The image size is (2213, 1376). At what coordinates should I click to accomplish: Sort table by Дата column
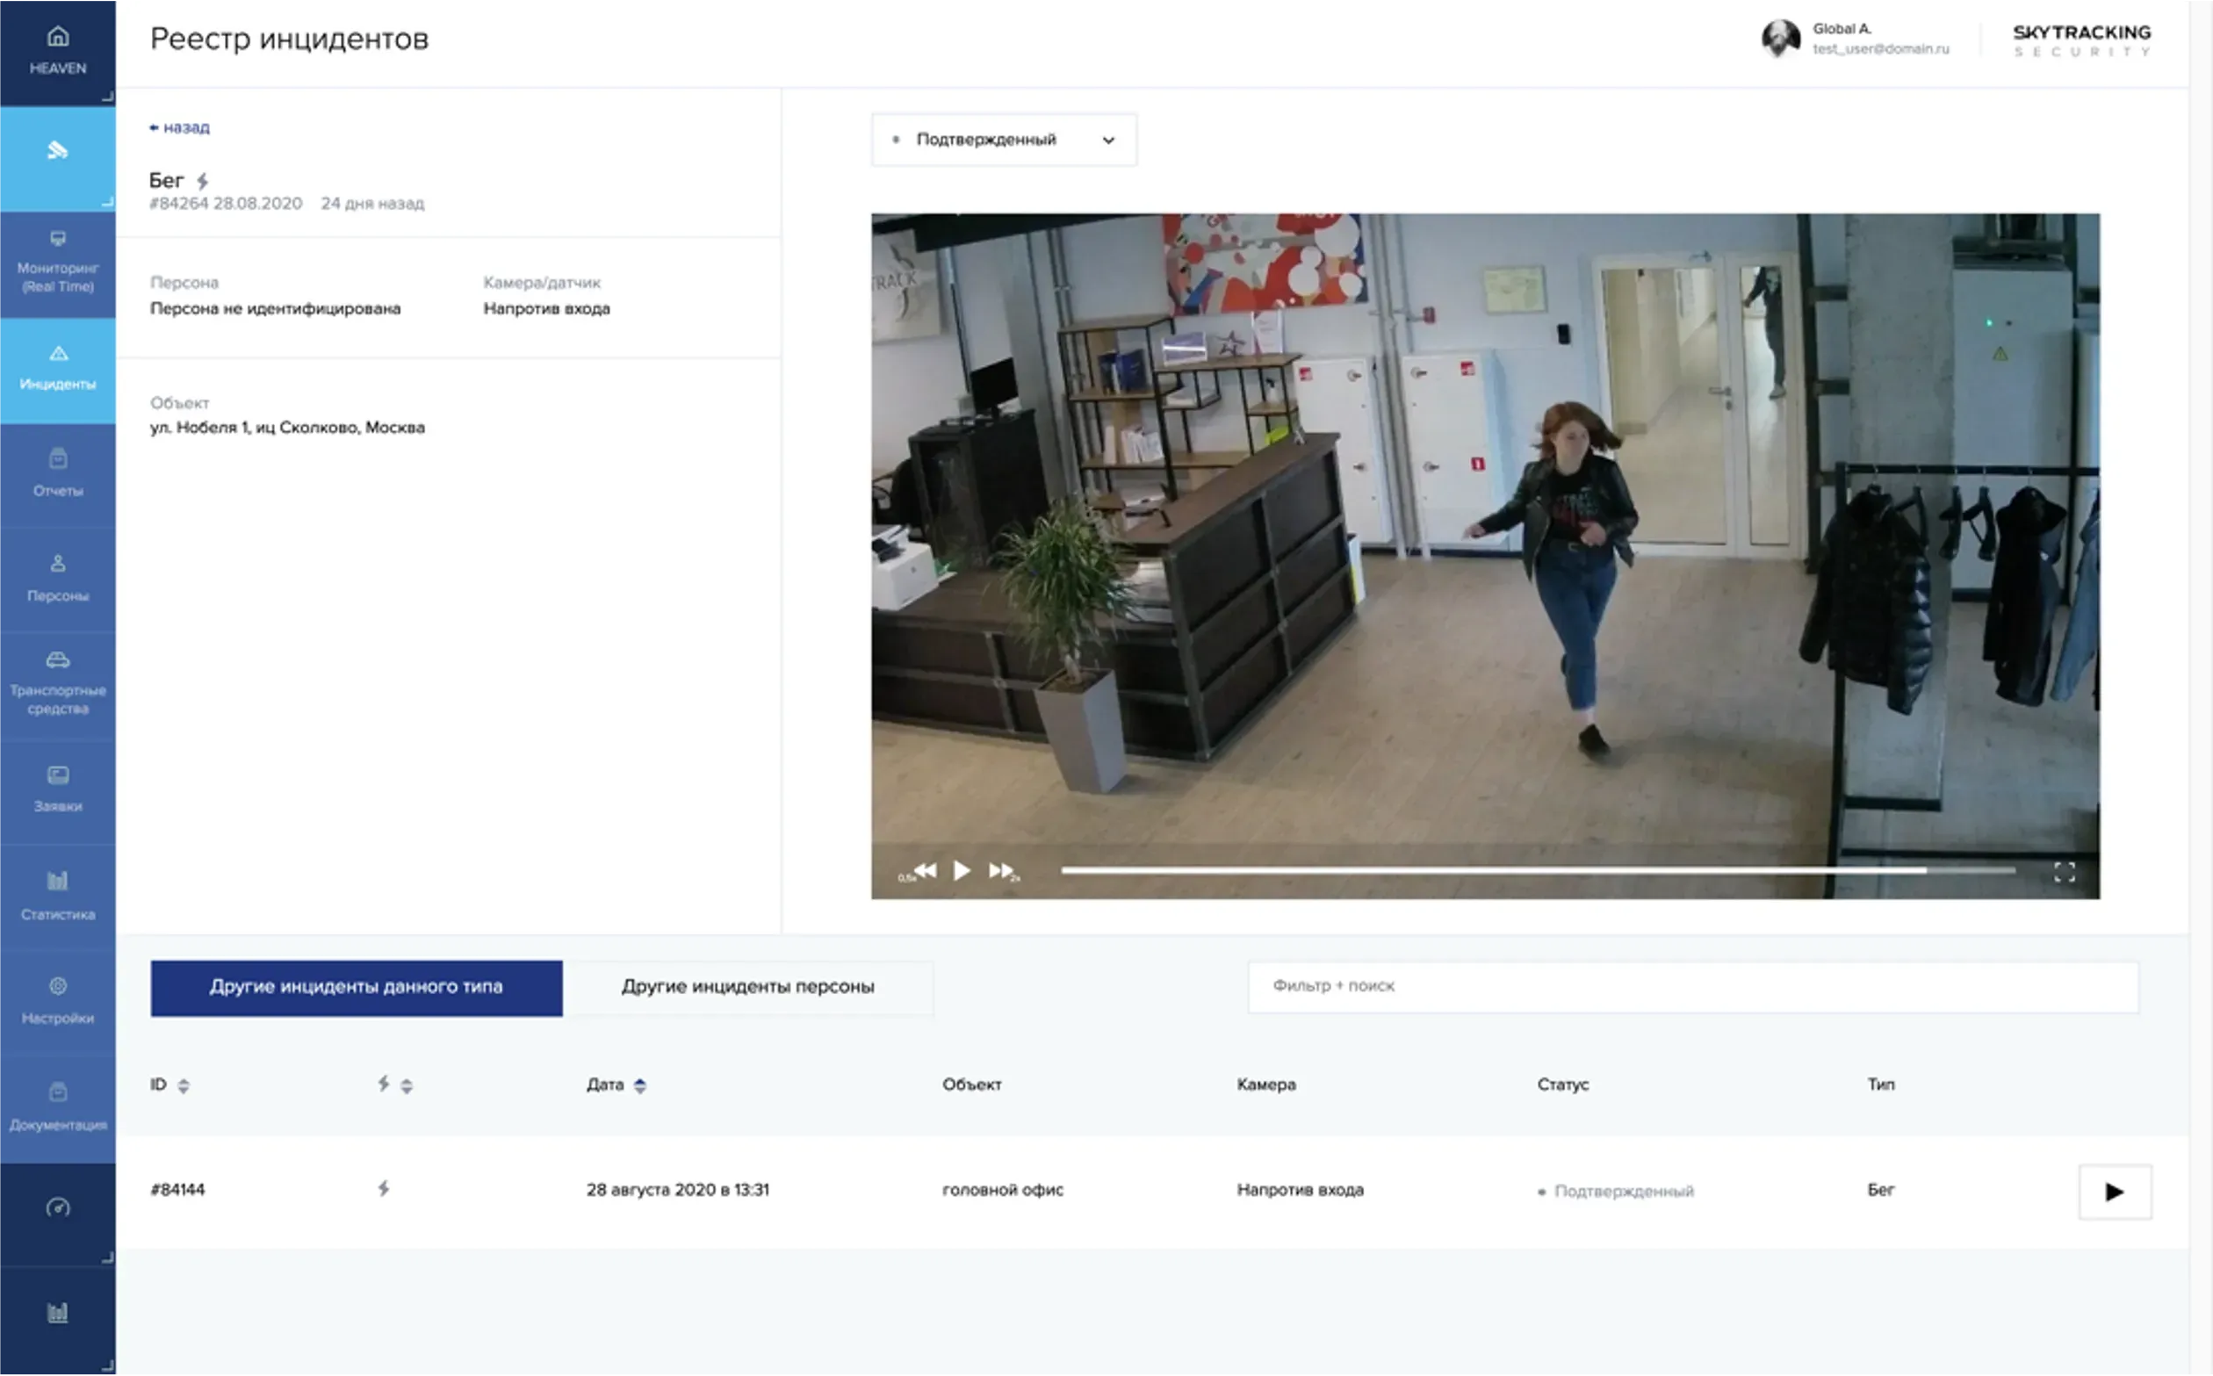616,1084
